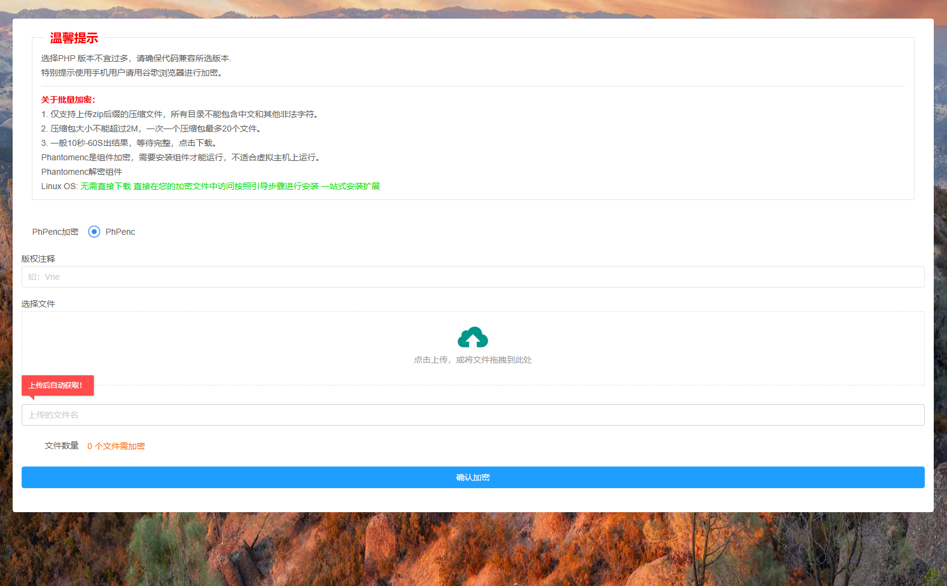Click the 版权注释 input field
This screenshot has height=586, width=947.
(x=473, y=277)
